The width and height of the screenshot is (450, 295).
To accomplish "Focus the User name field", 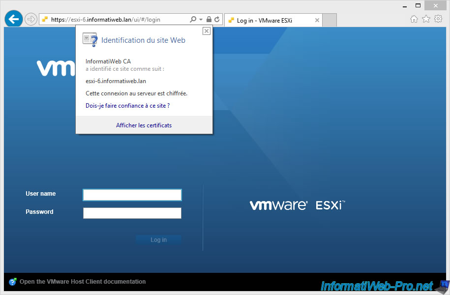I will tap(132, 195).
